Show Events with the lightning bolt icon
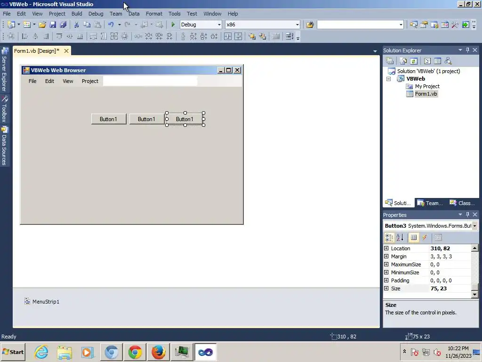The width and height of the screenshot is (482, 362). pyautogui.click(x=424, y=238)
